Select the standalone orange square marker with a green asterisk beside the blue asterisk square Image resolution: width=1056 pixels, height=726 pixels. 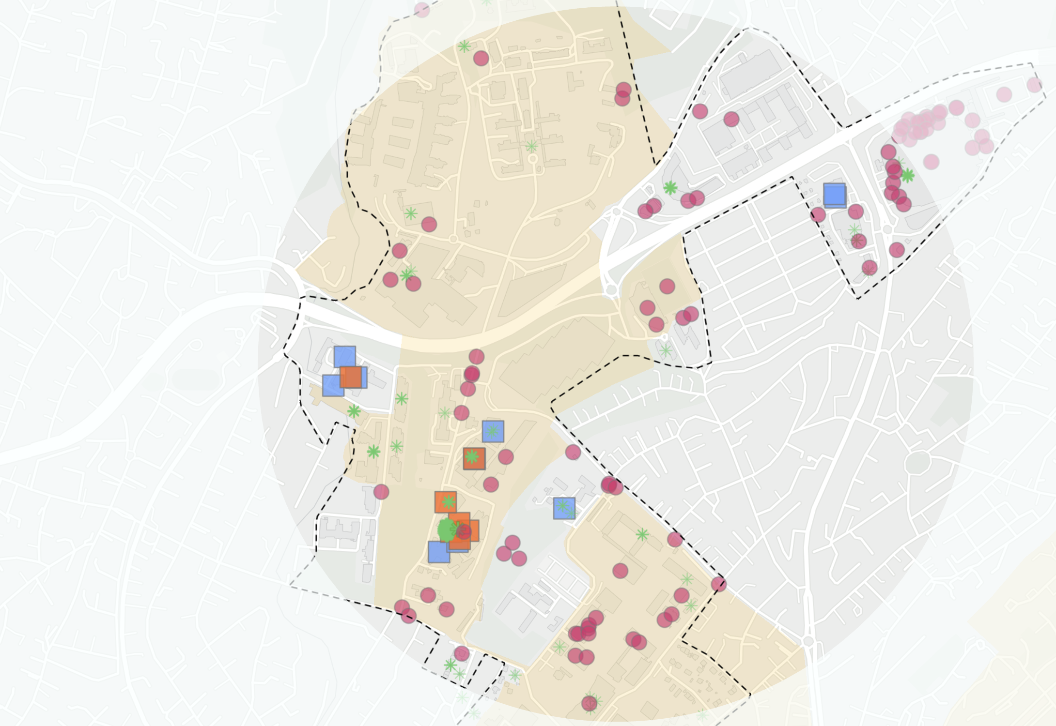474,458
